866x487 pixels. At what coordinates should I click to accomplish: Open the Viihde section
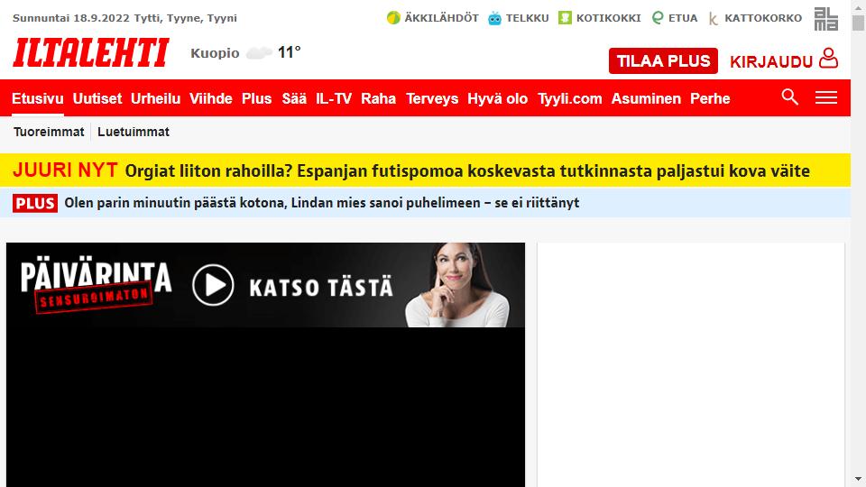pyautogui.click(x=211, y=99)
